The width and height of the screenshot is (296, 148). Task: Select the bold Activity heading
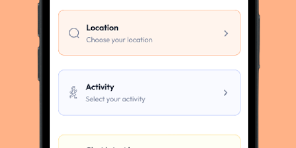[x=100, y=87]
